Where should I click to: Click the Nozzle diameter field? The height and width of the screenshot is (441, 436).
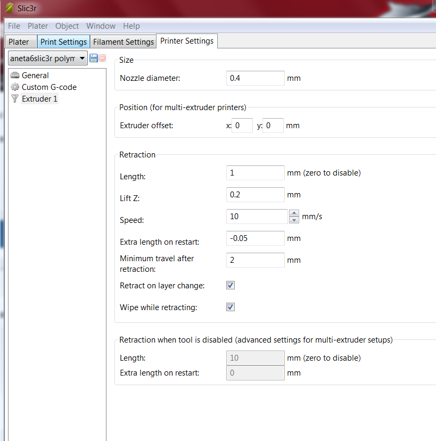256,78
